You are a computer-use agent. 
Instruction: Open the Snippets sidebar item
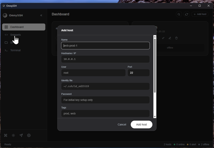24,35
